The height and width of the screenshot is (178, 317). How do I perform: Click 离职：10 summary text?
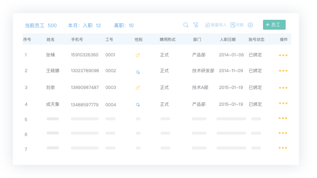(124, 25)
